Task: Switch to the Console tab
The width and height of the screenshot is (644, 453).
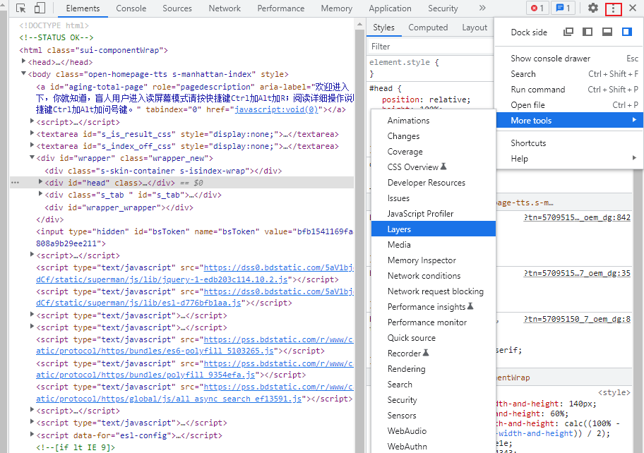Action: 131,8
